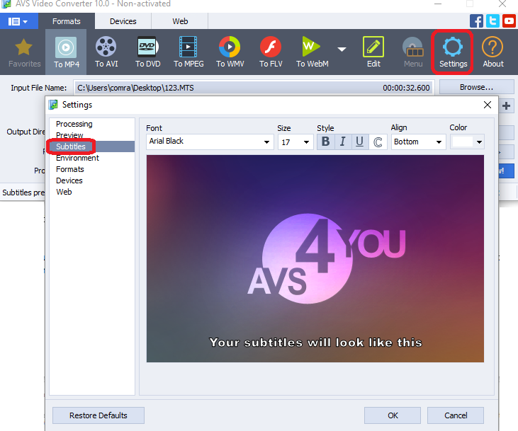Confirm settings with OK
Image resolution: width=518 pixels, height=431 pixels.
(393, 415)
